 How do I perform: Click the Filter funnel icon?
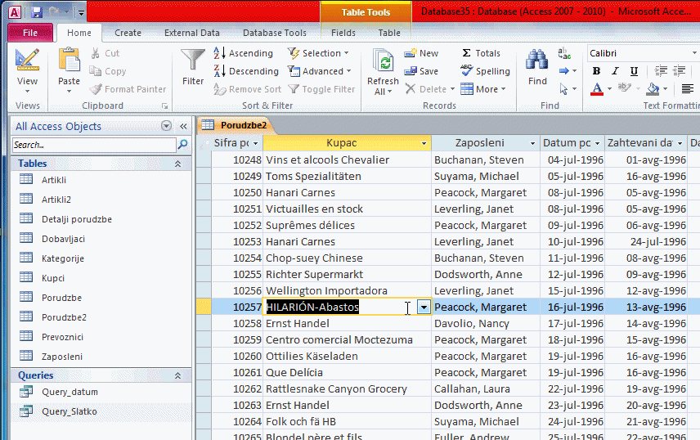point(193,60)
